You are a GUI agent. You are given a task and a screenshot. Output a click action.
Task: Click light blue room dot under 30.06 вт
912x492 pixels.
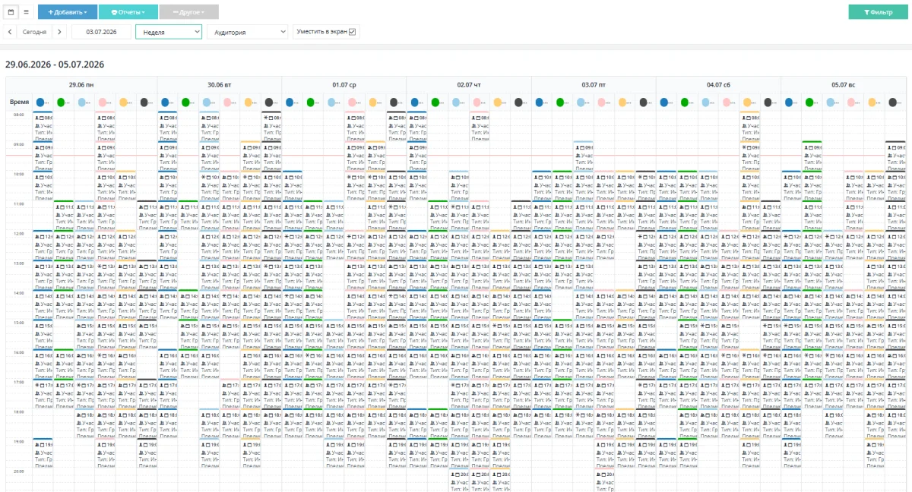[207, 102]
